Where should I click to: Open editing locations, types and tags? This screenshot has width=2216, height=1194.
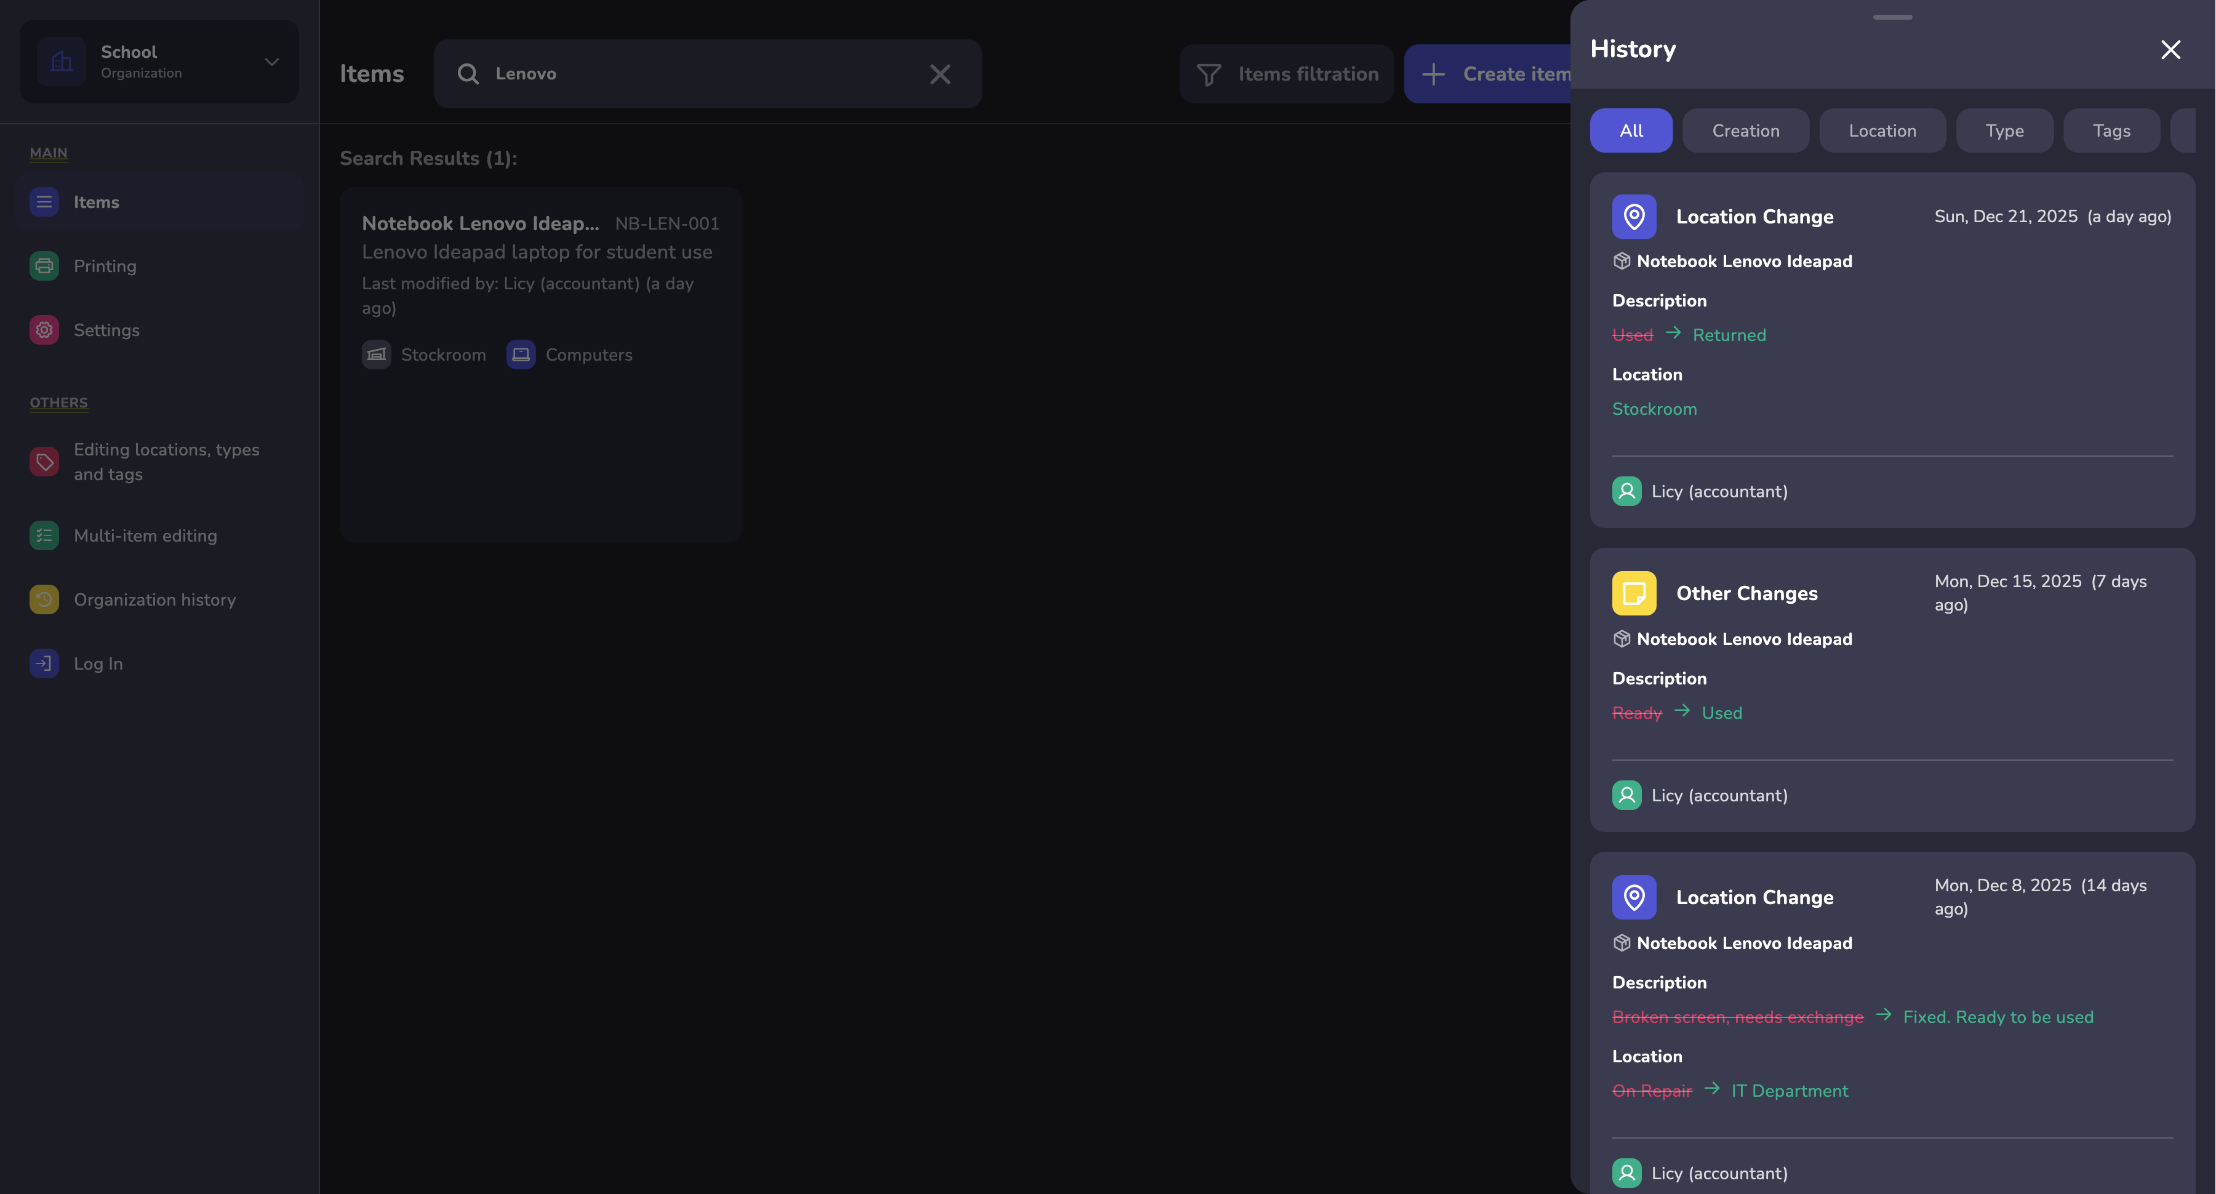pos(166,462)
